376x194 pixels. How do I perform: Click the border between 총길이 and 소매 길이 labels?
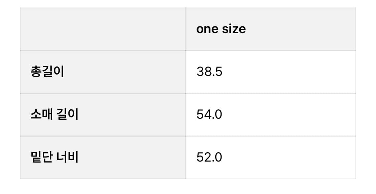coord(103,93)
